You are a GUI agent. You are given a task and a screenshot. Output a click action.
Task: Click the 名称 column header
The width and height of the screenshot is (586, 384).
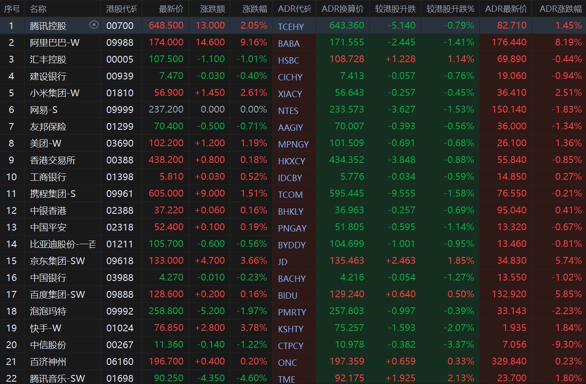coord(38,9)
